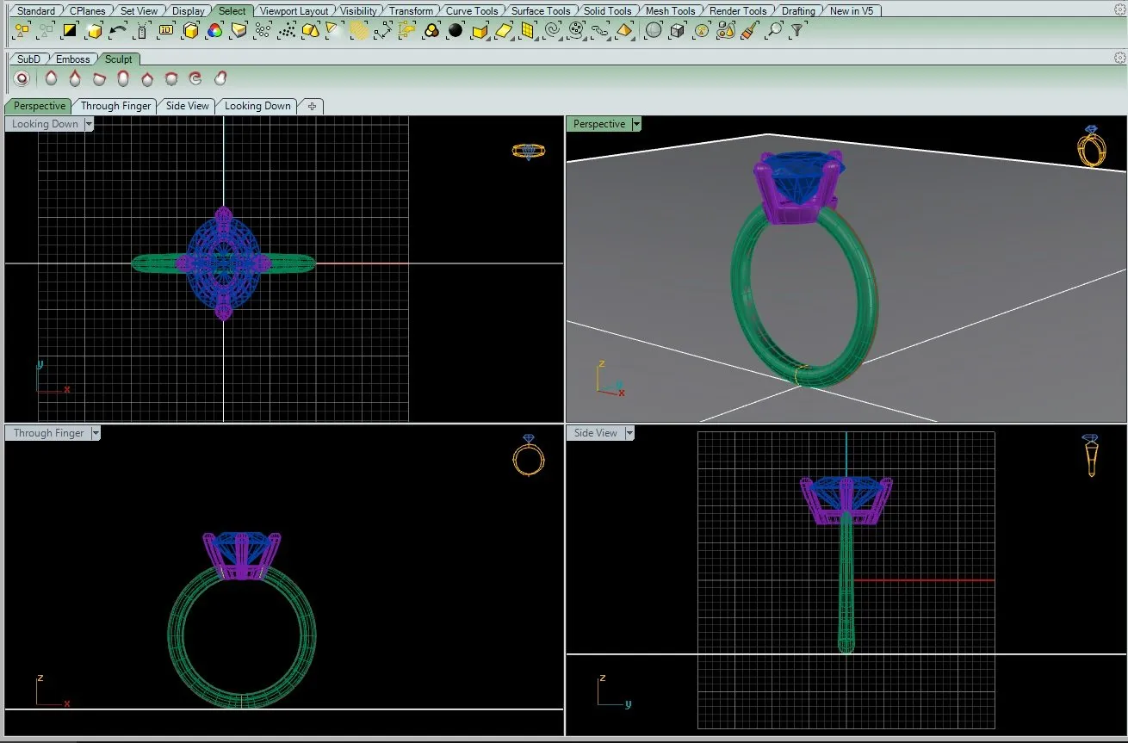Screen dimensions: 1128x743
Task: Click the spiky inflate Sculpt brush icon
Action: point(171,78)
